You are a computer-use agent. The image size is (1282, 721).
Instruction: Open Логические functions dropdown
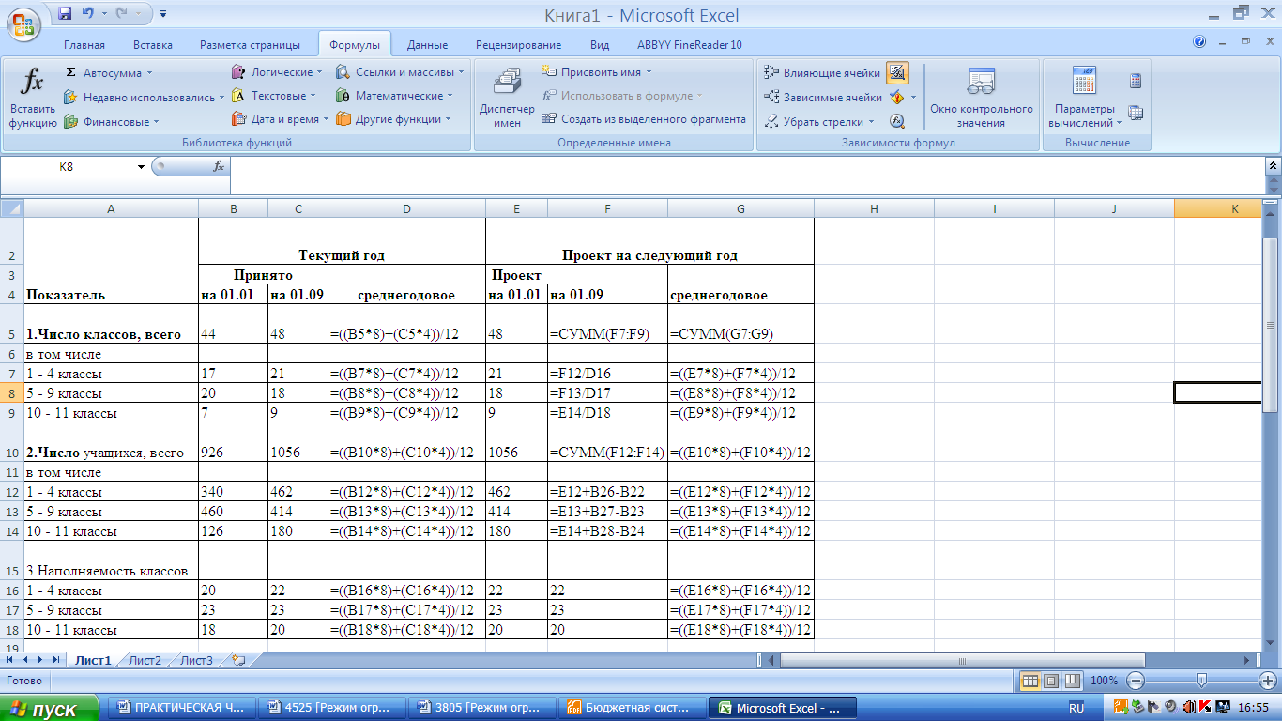click(x=319, y=72)
